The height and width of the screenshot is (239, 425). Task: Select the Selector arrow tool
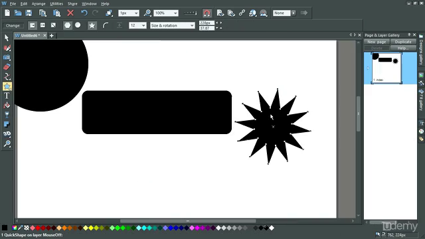click(x=7, y=38)
